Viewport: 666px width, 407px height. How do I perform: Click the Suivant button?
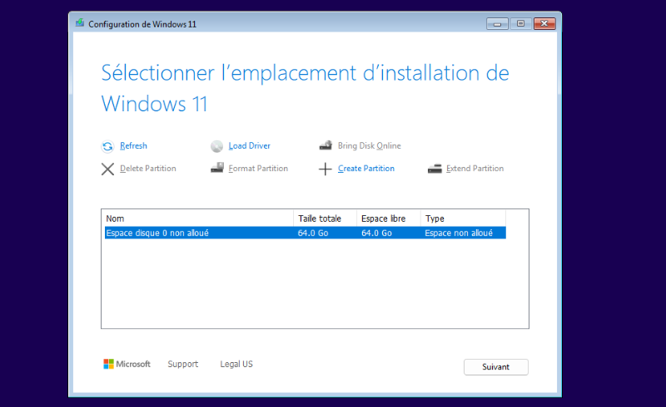coord(495,367)
